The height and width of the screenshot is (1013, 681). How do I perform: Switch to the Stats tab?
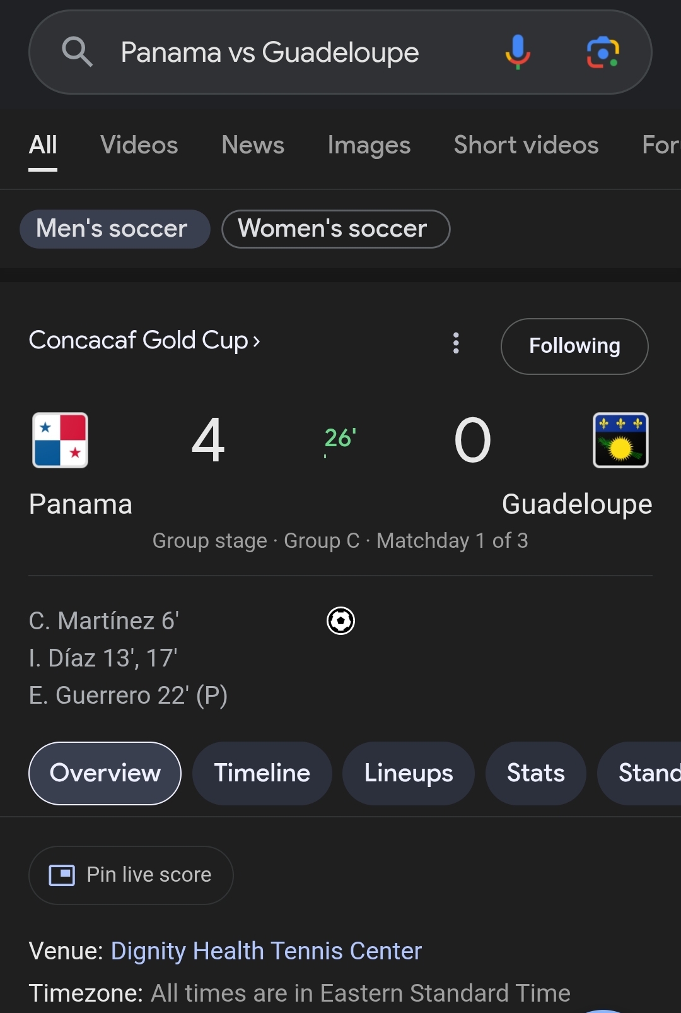(536, 773)
